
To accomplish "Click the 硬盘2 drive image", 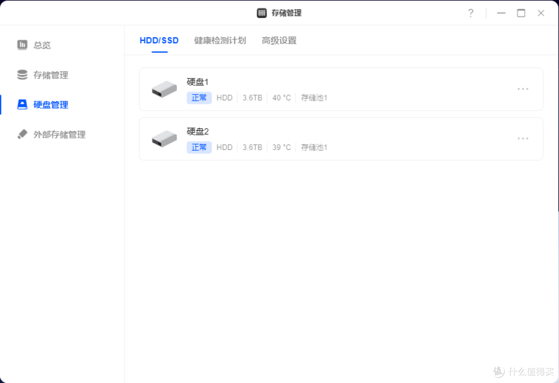I will pyautogui.click(x=165, y=139).
